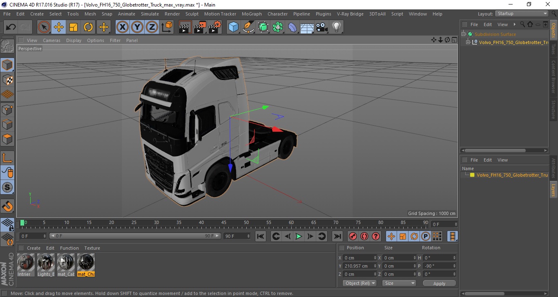This screenshot has height=297, width=558.
Task: Open viewport Display menu
Action: (x=74, y=40)
